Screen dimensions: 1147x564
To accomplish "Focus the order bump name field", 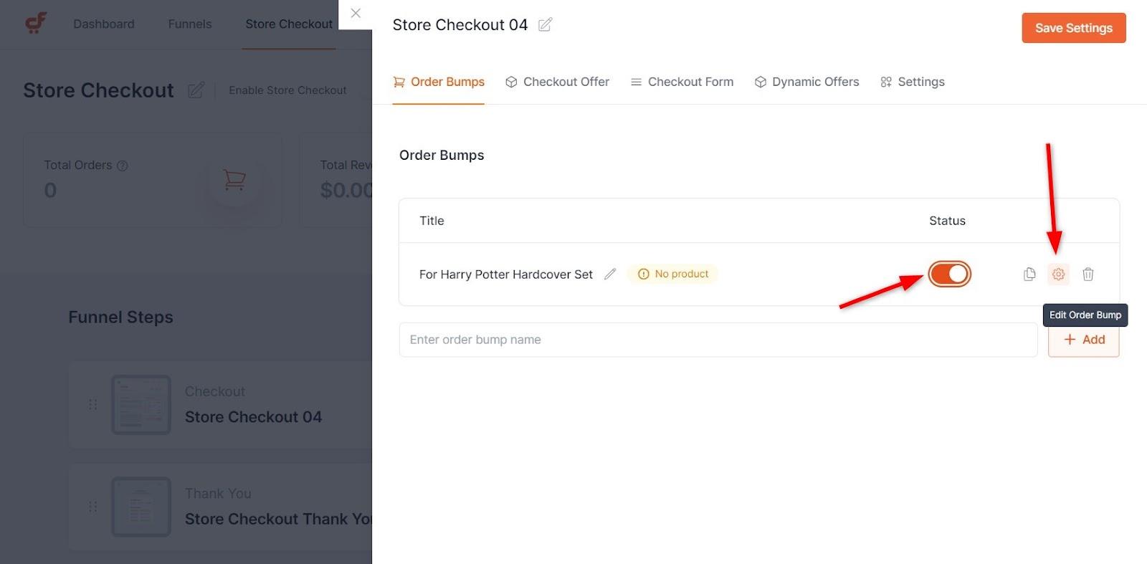I will (x=718, y=340).
